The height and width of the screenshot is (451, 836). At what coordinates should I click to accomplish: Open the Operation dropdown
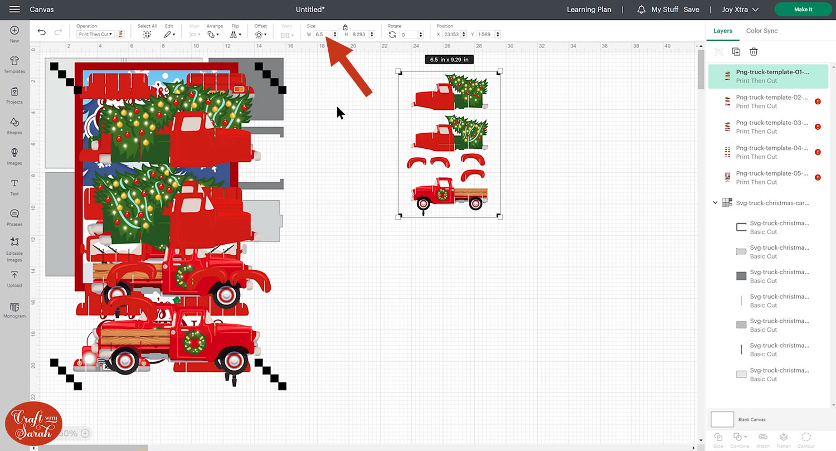(95, 35)
